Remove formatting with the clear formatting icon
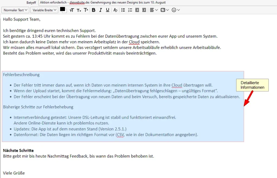This screenshot has width=277, height=178. point(115,10)
